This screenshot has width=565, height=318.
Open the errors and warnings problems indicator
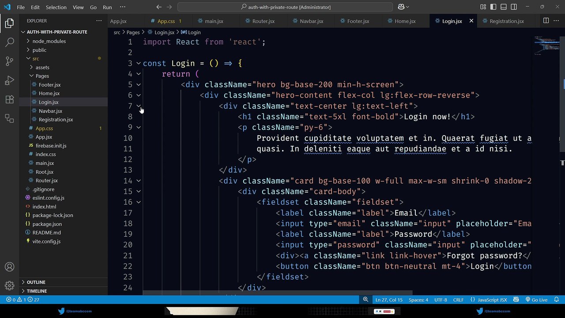[x=23, y=300]
